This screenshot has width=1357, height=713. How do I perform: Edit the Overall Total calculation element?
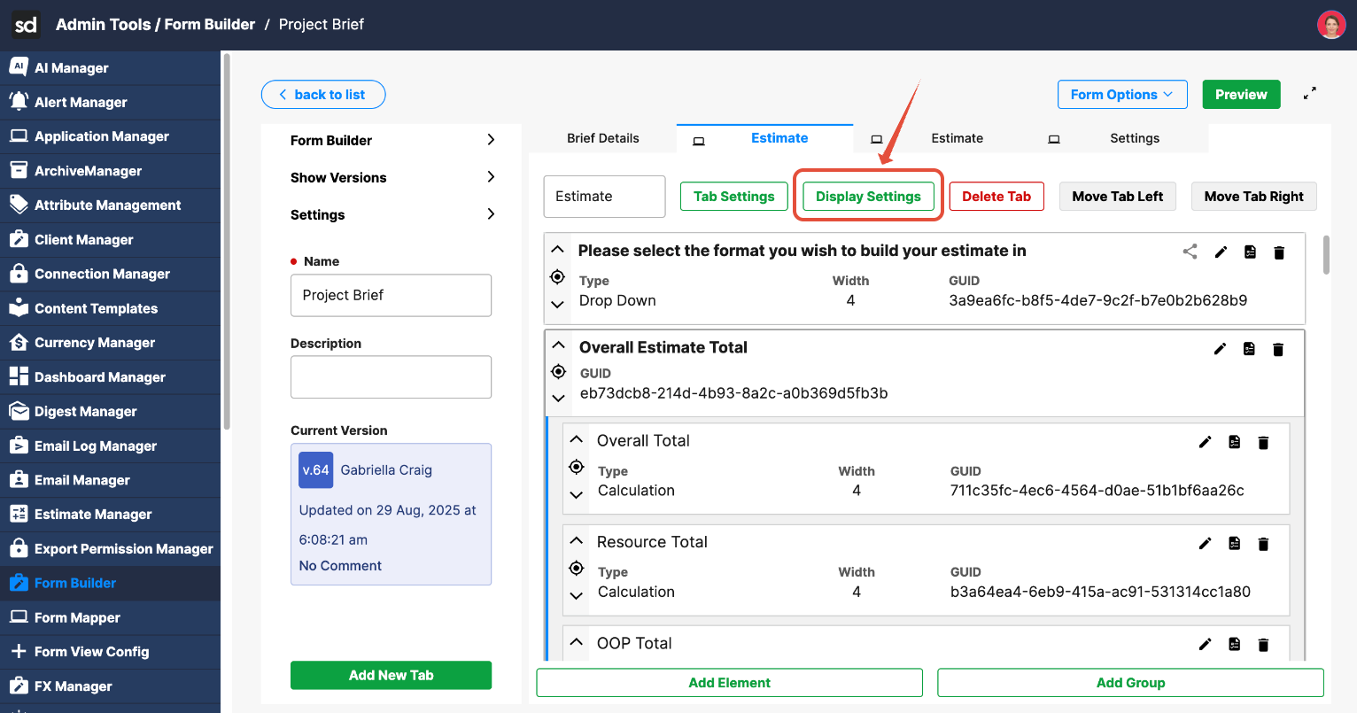[1205, 442]
